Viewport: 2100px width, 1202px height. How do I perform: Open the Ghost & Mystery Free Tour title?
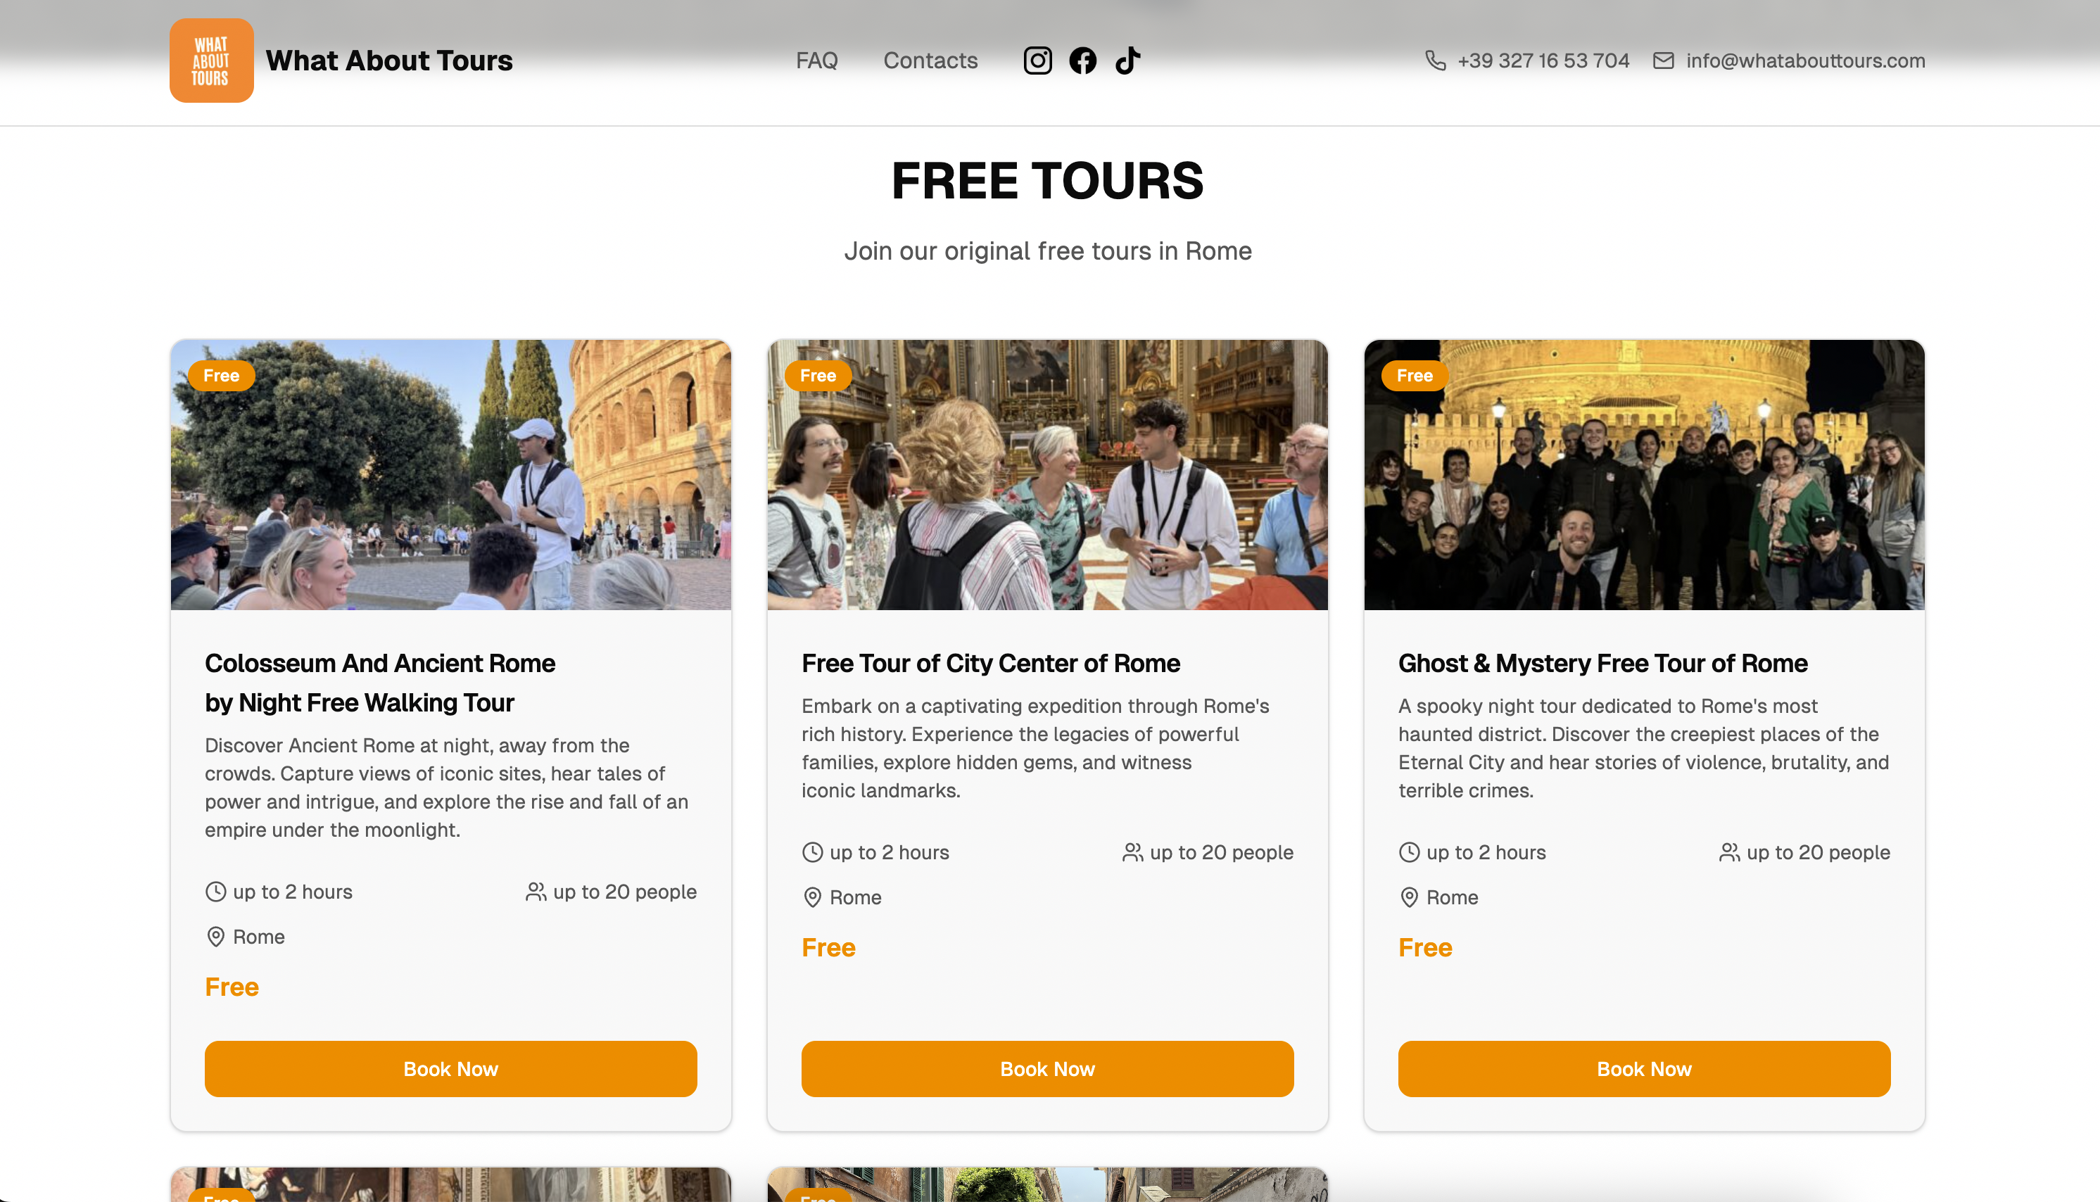pos(1602,663)
